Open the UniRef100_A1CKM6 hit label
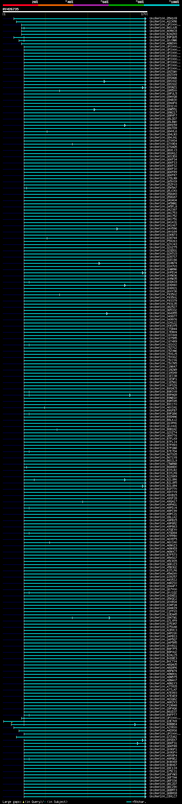 coord(163,22)
